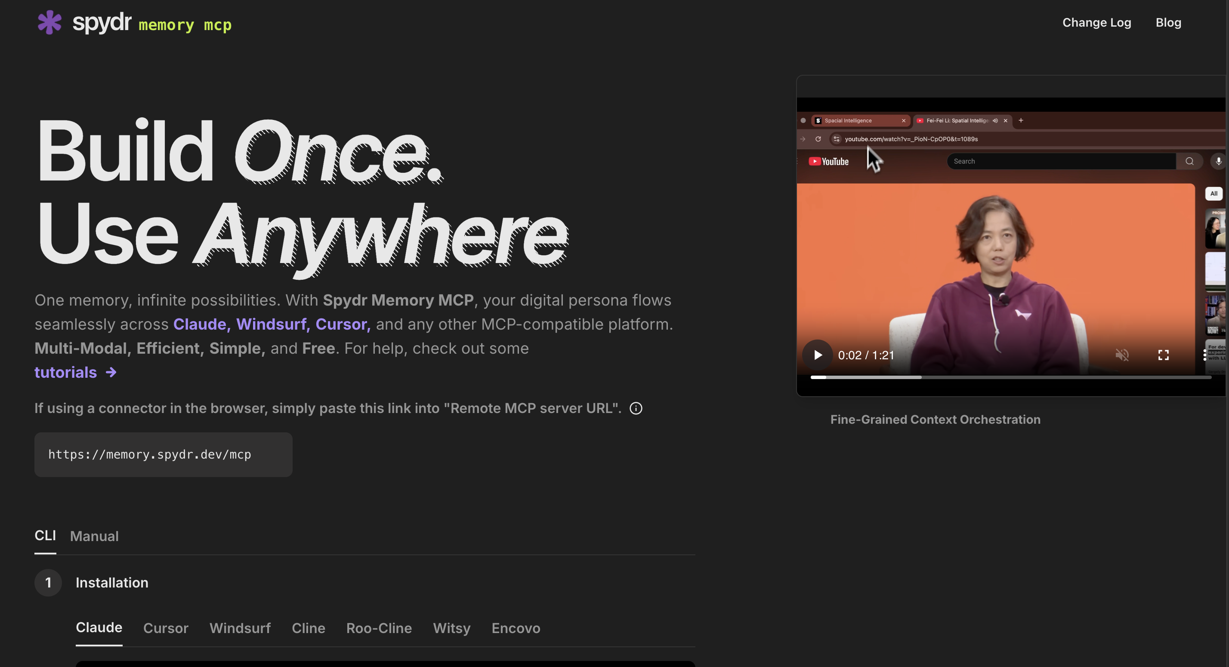Click the info icon beside Remote MCP server URL
The height and width of the screenshot is (667, 1229).
636,408
